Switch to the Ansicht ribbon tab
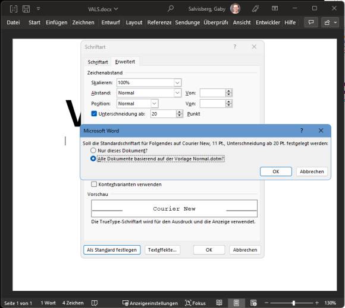Screen dimensions: 345x308 [x=242, y=23]
